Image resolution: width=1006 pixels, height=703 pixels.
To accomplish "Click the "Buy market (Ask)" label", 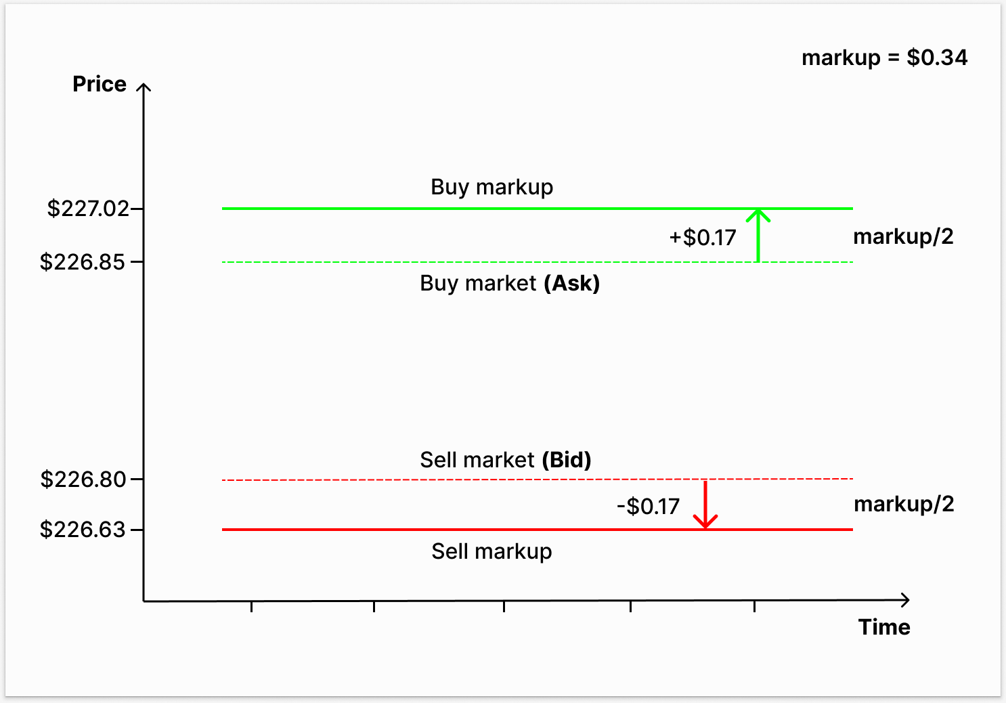I will (510, 283).
